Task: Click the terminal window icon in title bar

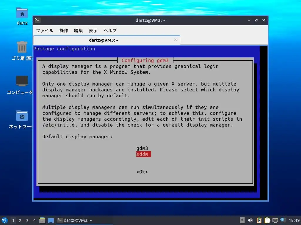Action: [37, 20]
